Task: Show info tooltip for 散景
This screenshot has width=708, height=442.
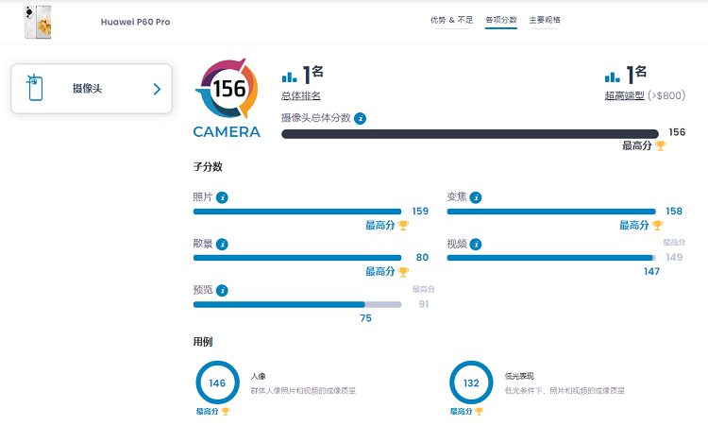Action: [222, 244]
